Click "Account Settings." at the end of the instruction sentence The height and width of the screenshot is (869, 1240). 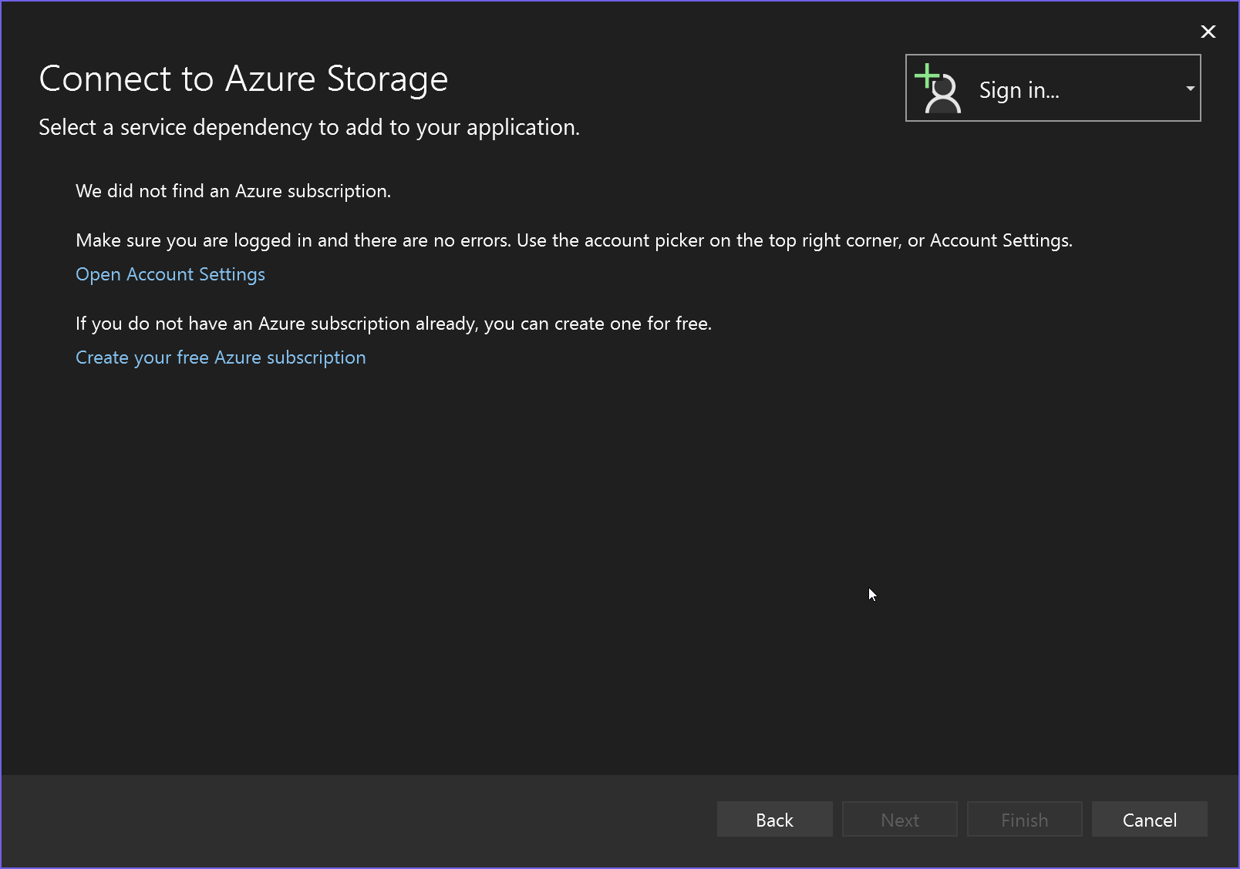[1001, 240]
